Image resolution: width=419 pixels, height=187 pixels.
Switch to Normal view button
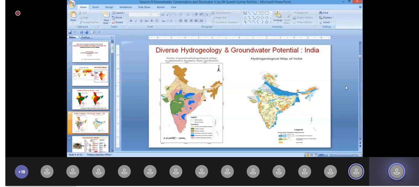307,155
